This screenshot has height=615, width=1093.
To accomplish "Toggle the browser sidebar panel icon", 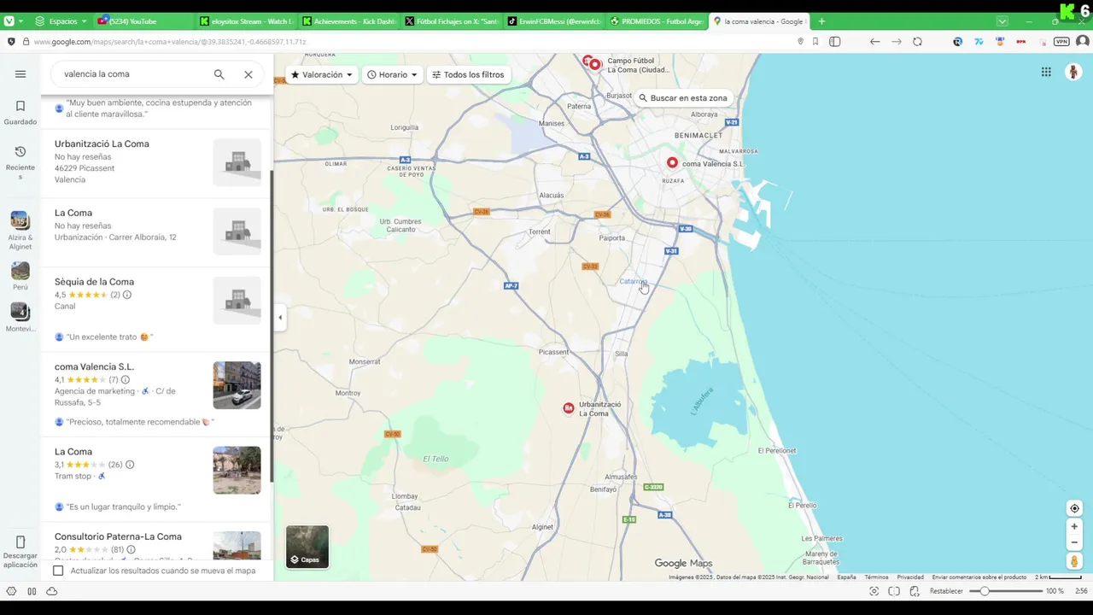I will point(835,42).
